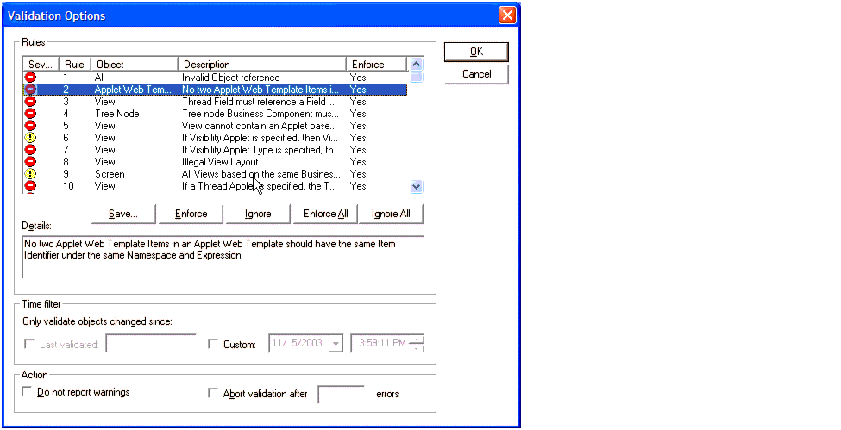Click the red error icon for rule 3
Viewport: 841px width, 430px height.
[30, 102]
